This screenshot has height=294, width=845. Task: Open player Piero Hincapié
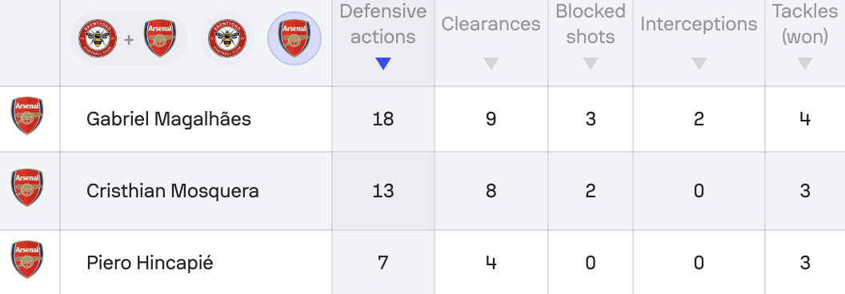point(150,263)
